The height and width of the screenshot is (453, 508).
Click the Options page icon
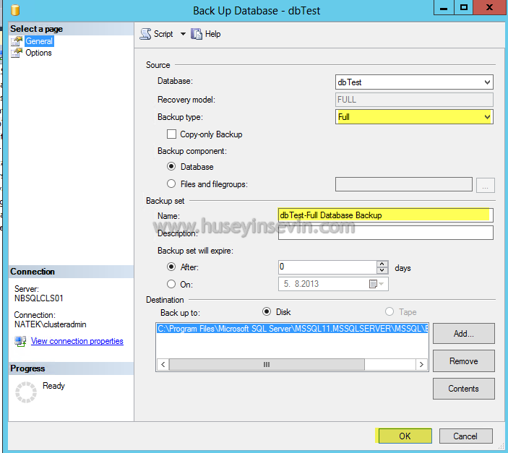coord(17,53)
